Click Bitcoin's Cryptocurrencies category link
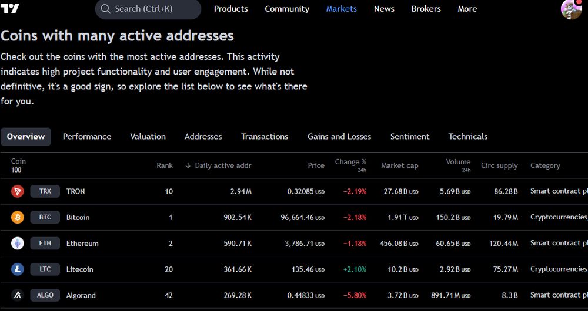Screen dimensions: 588x311 coord(559,217)
